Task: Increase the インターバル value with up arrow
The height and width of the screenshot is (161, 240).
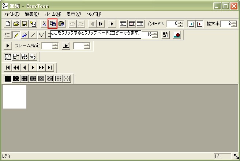Action: click(x=181, y=22)
